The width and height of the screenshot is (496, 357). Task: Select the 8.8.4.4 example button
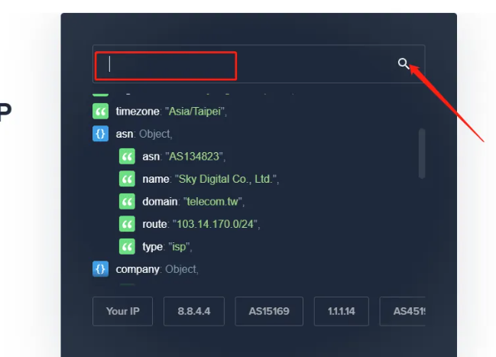click(193, 311)
